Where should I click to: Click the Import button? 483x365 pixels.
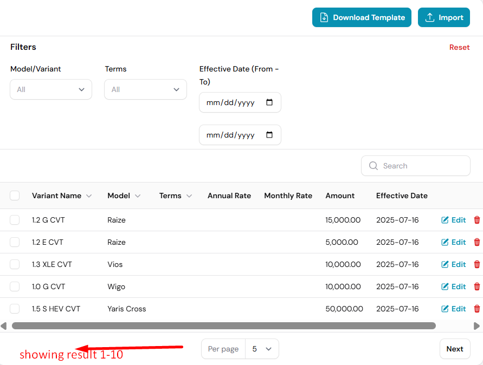click(444, 17)
